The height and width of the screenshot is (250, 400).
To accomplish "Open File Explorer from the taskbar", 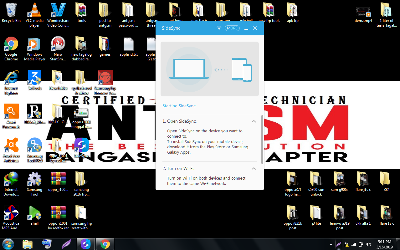I will [x=28, y=244].
